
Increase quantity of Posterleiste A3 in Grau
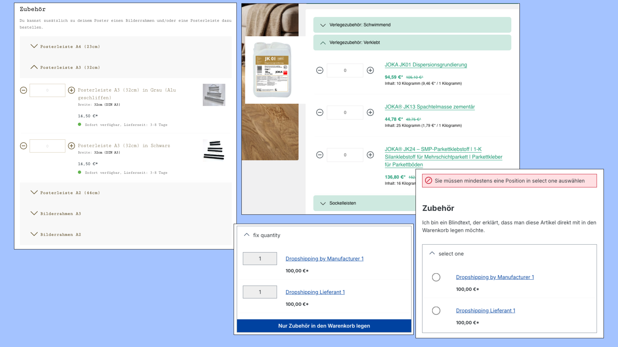coord(71,90)
